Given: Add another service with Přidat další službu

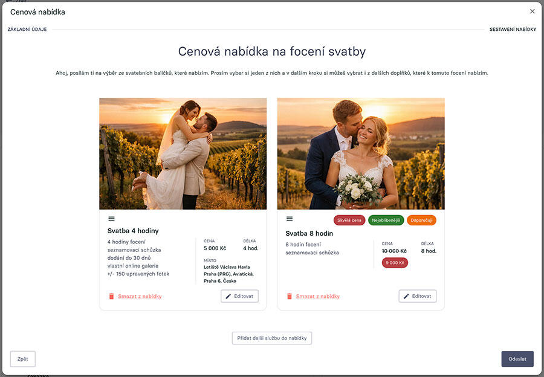Looking at the screenshot, I should 271,338.
